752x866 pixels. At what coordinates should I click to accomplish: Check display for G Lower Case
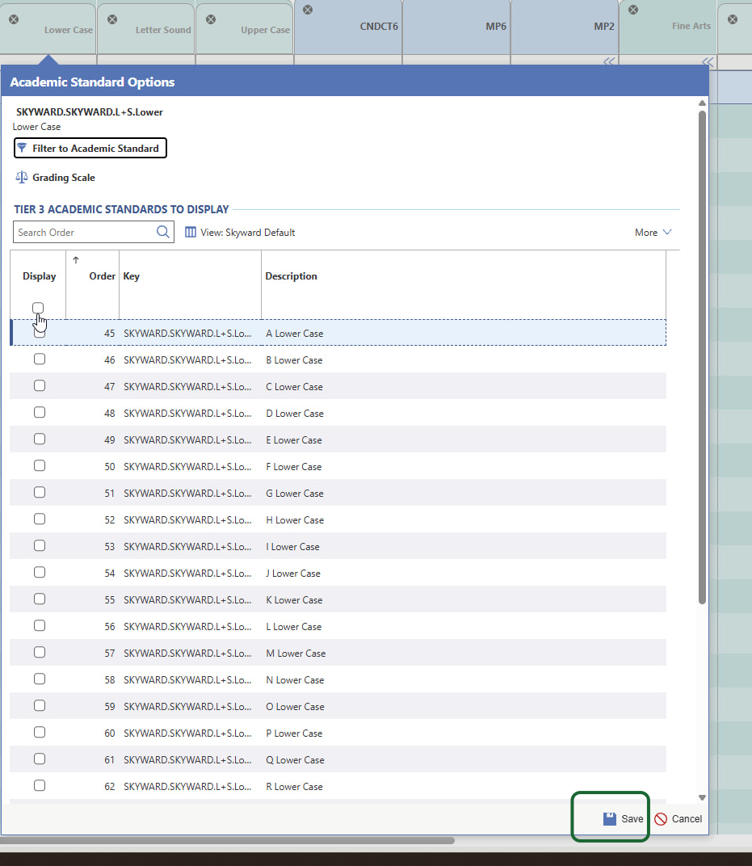coord(40,492)
